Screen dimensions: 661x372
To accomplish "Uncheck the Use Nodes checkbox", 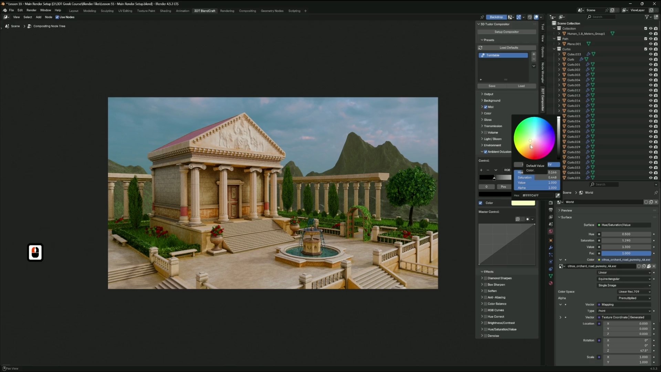I will coord(57,17).
